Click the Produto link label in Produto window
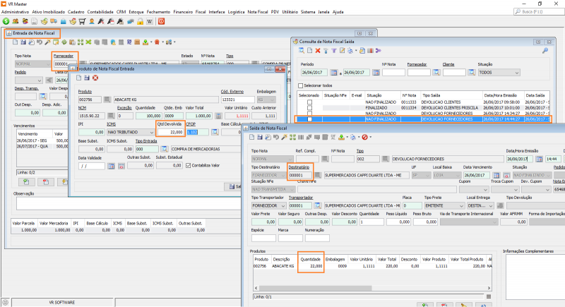 [85, 92]
